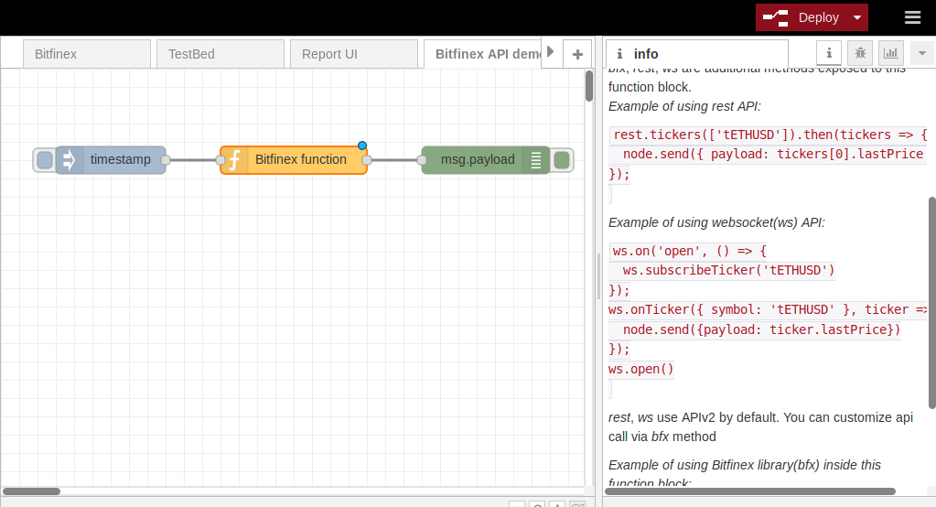Click the info panel vertical scrollbar

point(932,303)
